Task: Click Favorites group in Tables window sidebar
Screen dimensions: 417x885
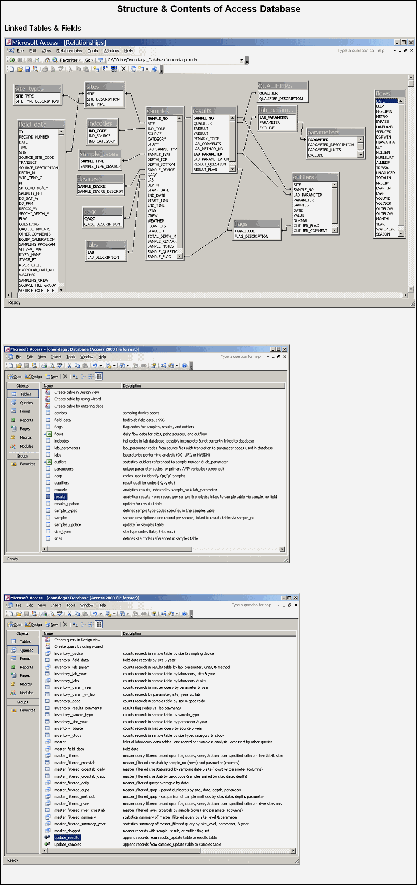Action: point(23,464)
